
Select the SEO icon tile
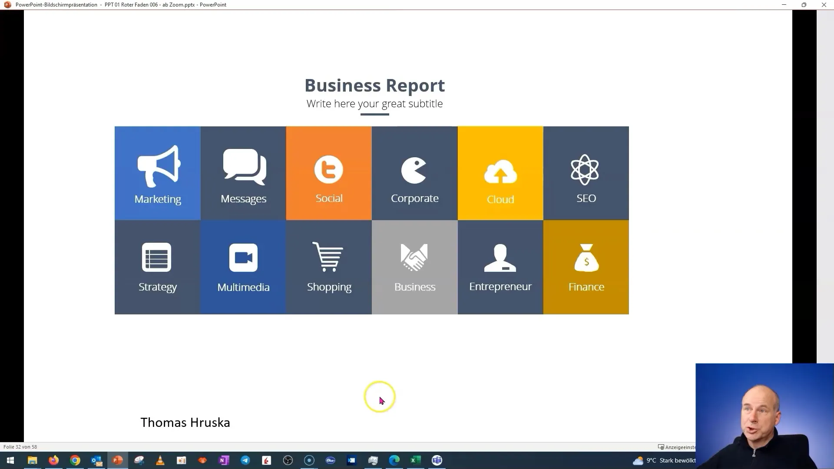point(586,173)
